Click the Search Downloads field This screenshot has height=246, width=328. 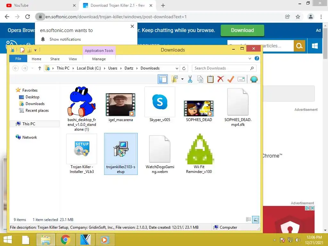pos(224,68)
